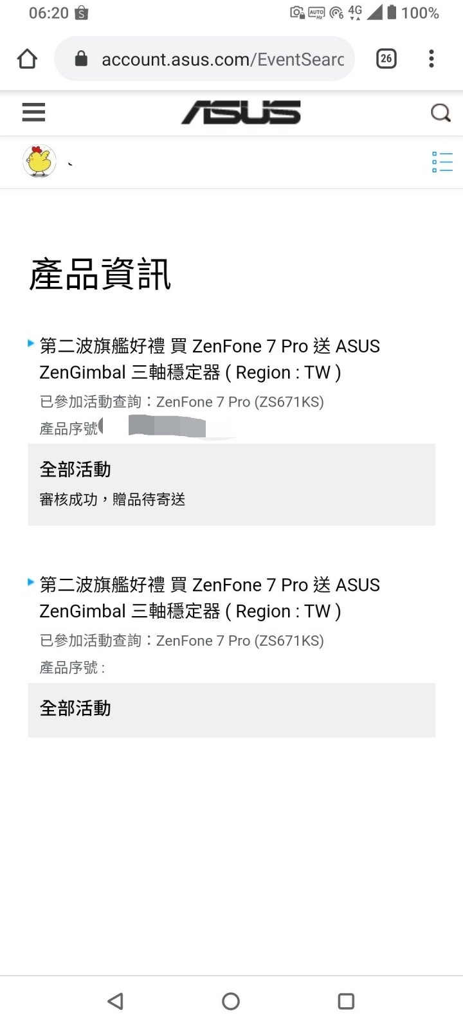Tap the Android home circle button

(231, 1001)
